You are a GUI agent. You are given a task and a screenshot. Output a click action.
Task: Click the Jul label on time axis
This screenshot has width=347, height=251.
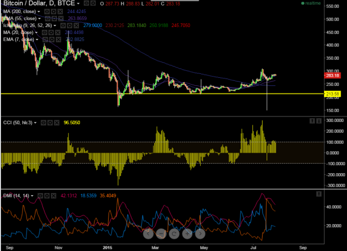(x=253, y=248)
